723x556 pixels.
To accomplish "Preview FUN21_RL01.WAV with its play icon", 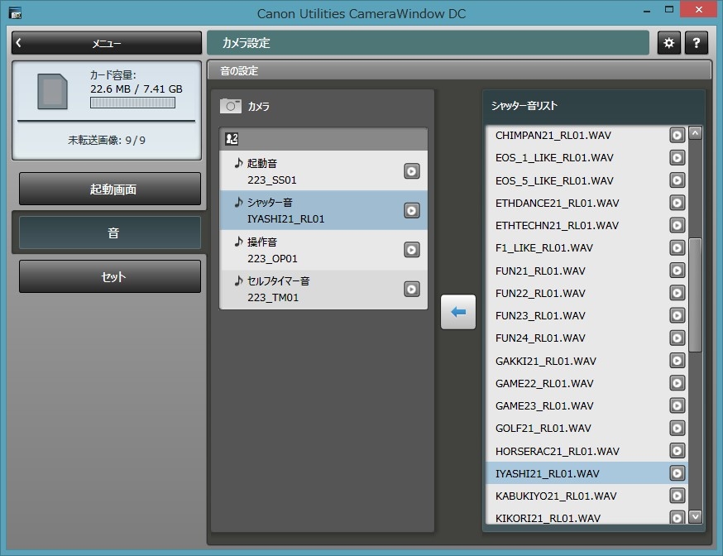I will pos(677,271).
